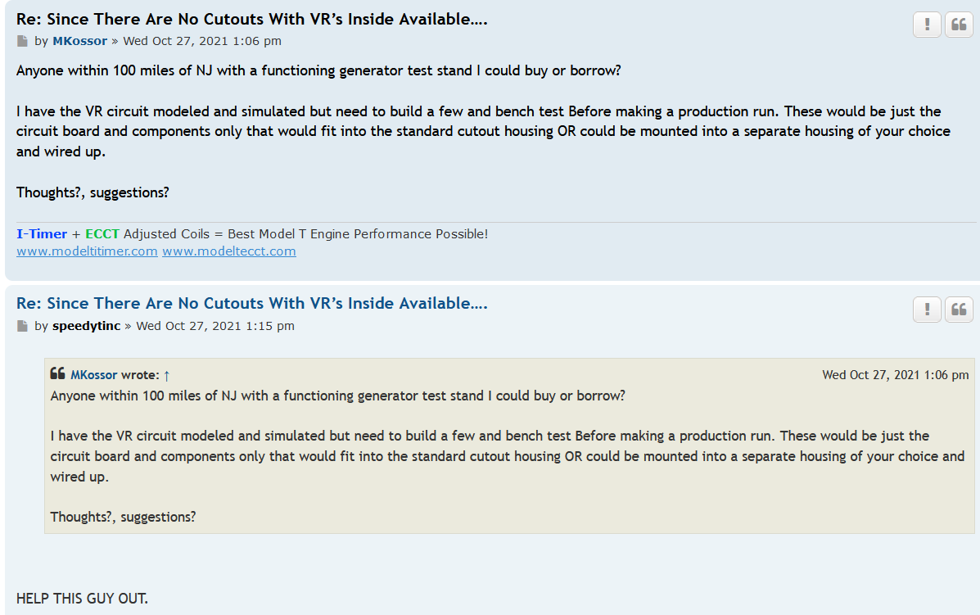Image resolution: width=980 pixels, height=615 pixels.
Task: Click the green ECCT text in signature
Action: pyautogui.click(x=102, y=234)
